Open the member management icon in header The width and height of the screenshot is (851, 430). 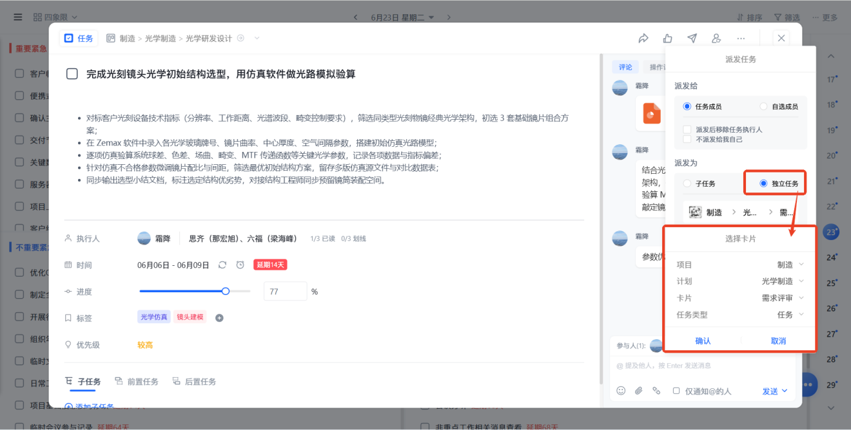tap(716, 38)
